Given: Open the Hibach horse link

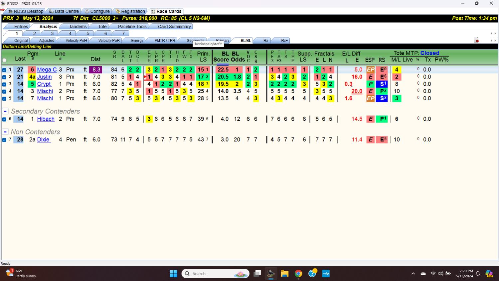Looking at the screenshot, I should point(46,119).
